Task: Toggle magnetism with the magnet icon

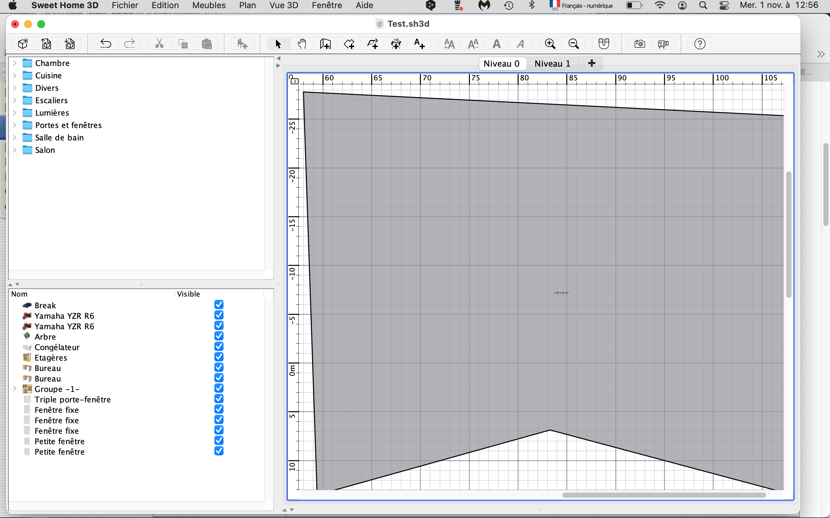Action: pos(604,44)
